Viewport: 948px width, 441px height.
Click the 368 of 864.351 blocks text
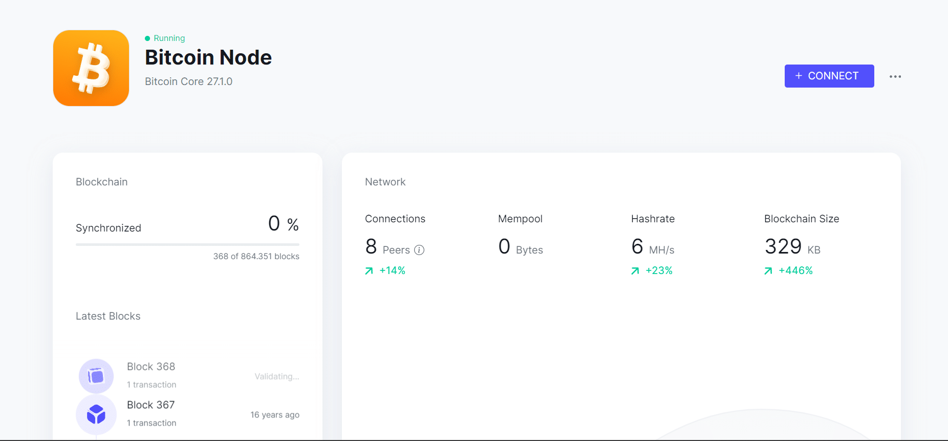tap(256, 256)
